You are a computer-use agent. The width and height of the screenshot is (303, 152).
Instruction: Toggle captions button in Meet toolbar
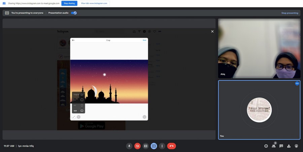pos(145,146)
